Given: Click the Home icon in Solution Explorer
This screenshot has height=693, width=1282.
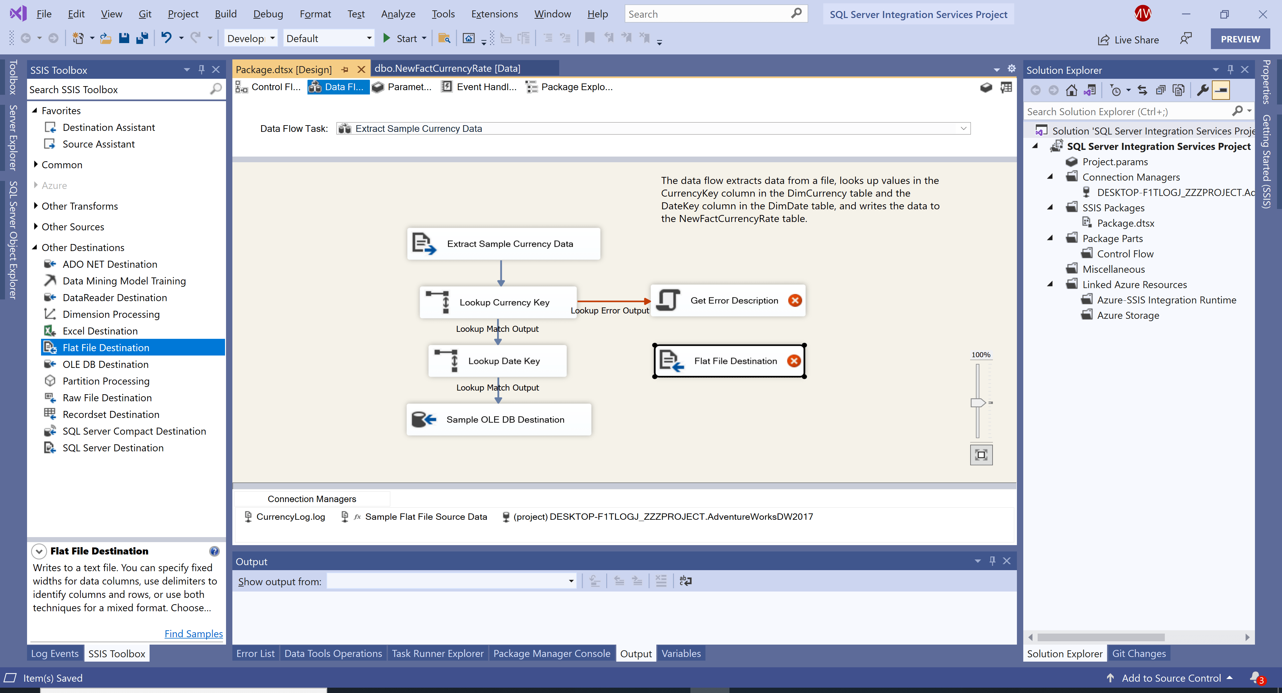Looking at the screenshot, I should click(1071, 90).
